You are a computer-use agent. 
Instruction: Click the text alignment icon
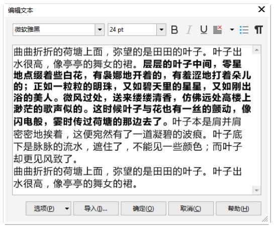pyautogui.click(x=218, y=30)
